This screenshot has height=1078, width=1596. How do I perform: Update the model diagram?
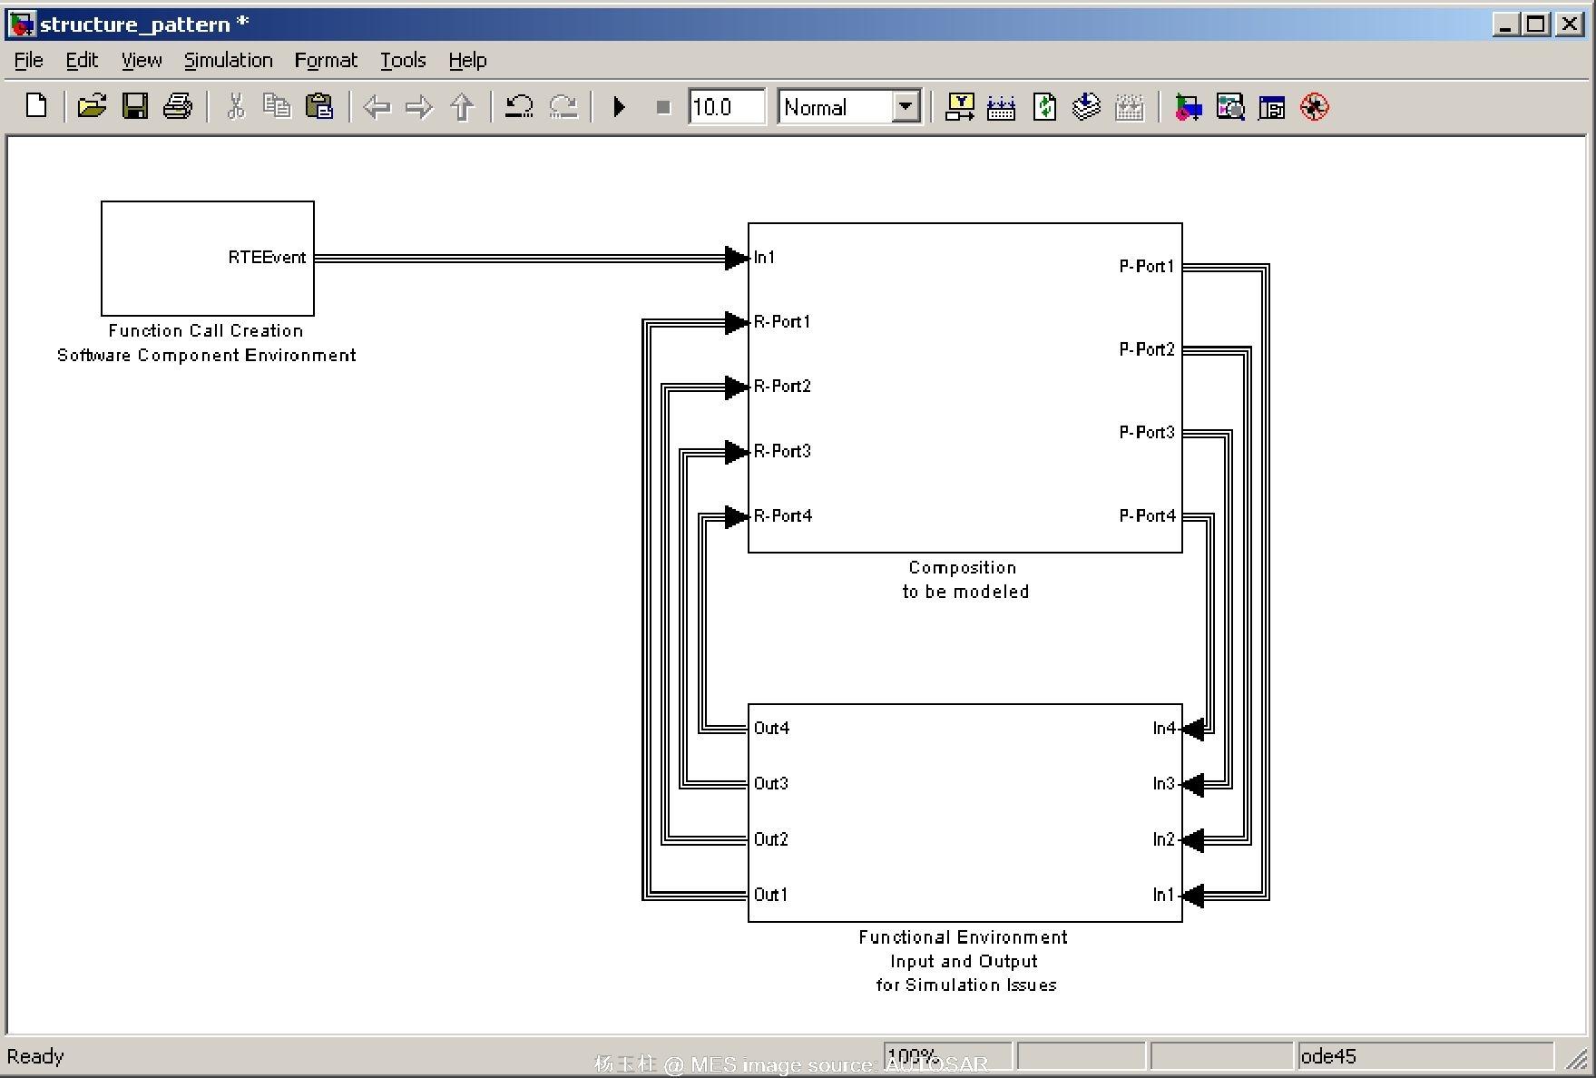coord(1043,106)
